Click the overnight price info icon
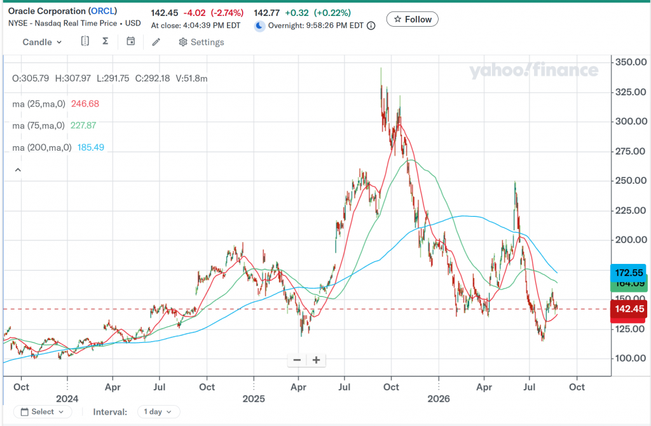 [371, 25]
